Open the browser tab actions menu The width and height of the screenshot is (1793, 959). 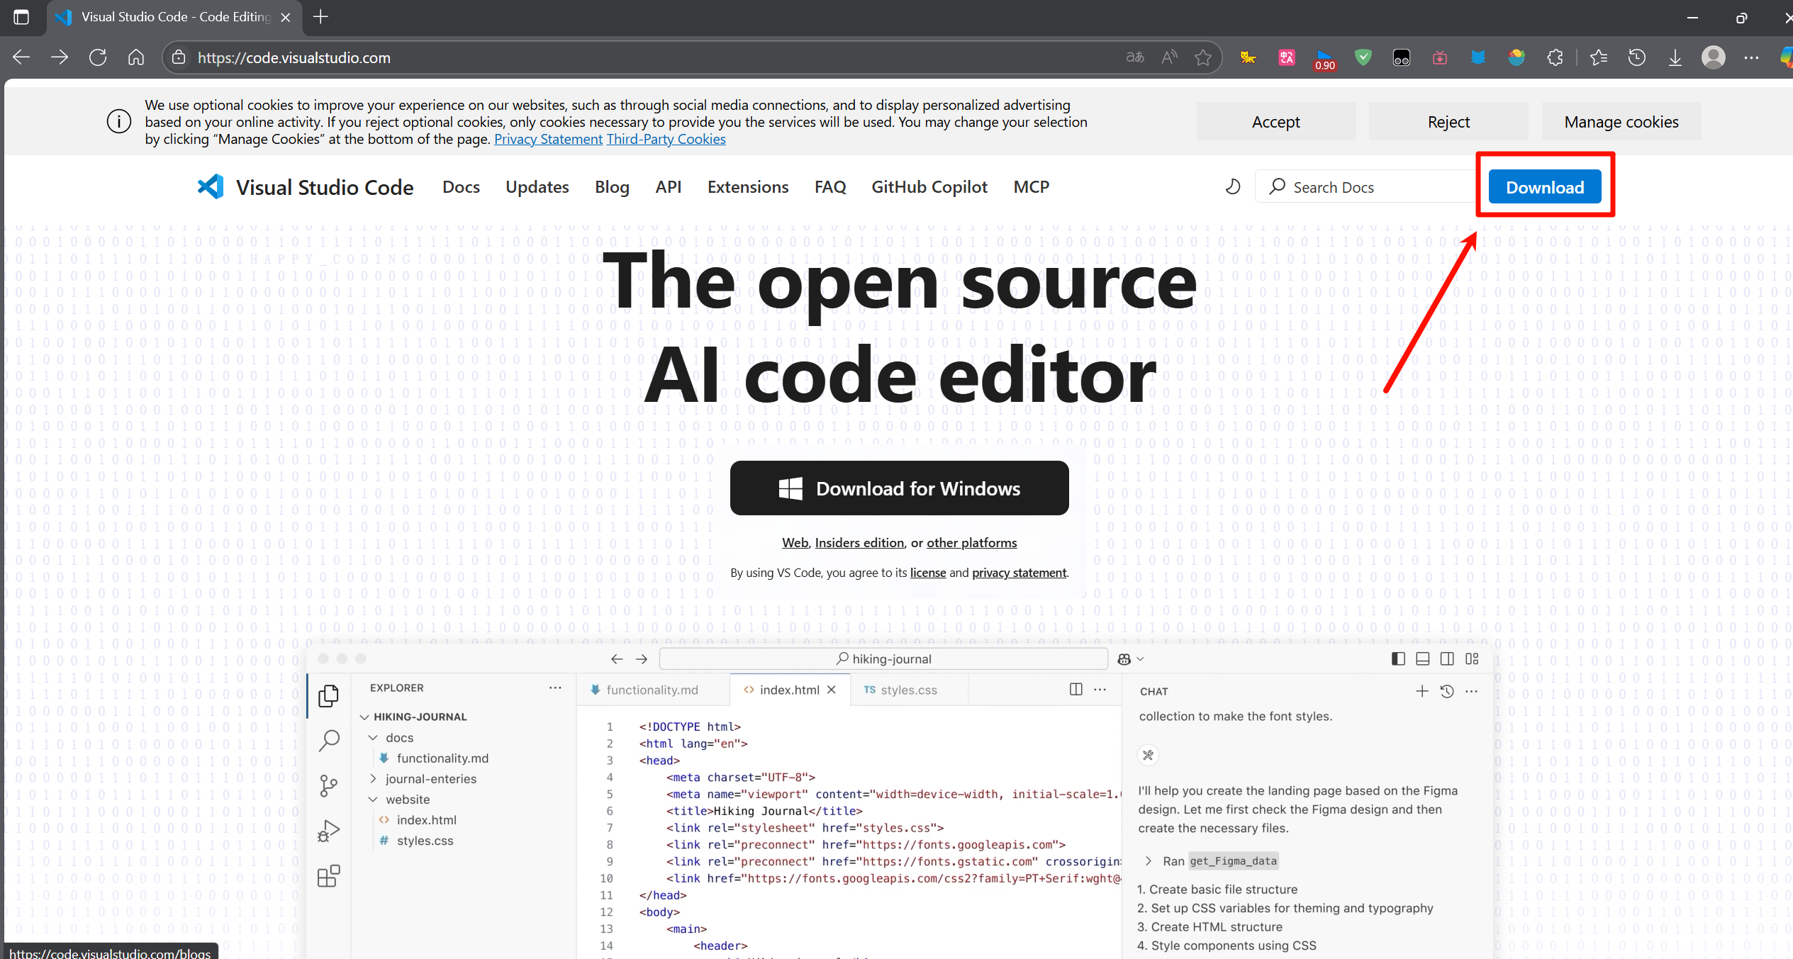pos(21,17)
